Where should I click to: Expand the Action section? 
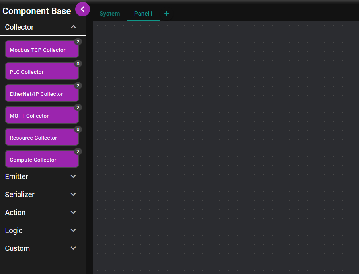pos(73,212)
